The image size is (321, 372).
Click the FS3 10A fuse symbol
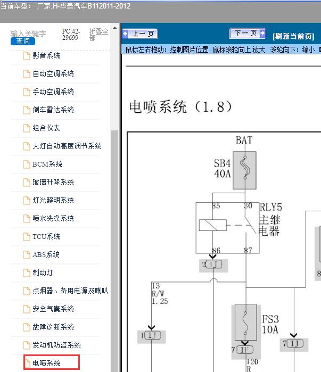(246, 322)
